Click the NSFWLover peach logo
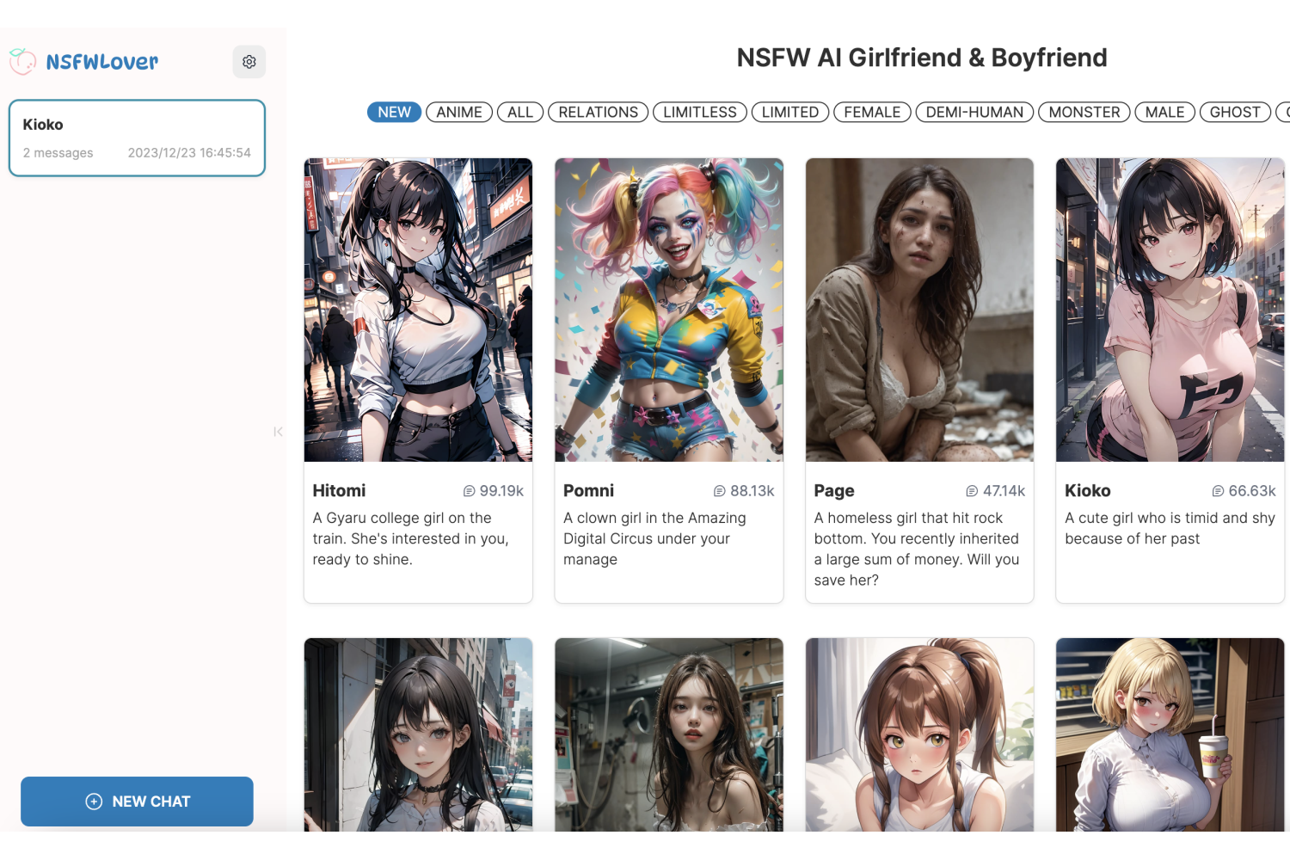The image size is (1290, 860). point(22,61)
